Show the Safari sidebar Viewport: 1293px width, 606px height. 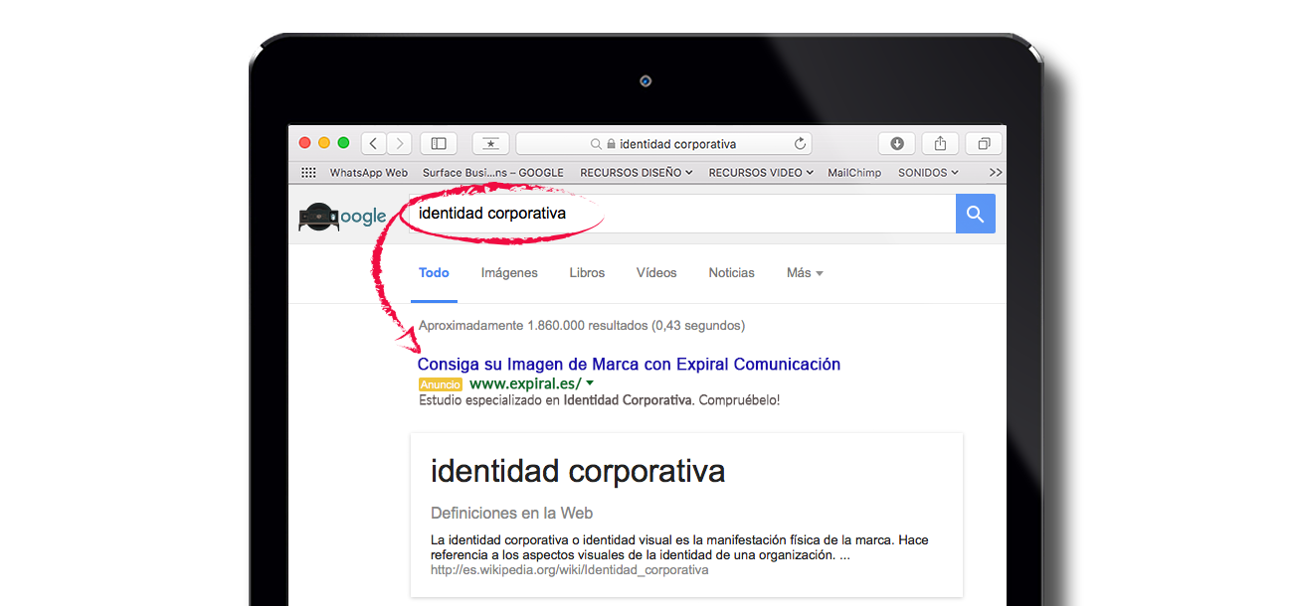[x=439, y=143]
